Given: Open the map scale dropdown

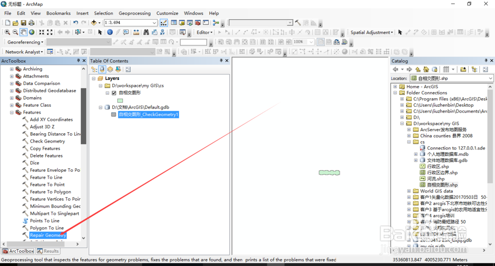Looking at the screenshot, I should pyautogui.click(x=154, y=23).
